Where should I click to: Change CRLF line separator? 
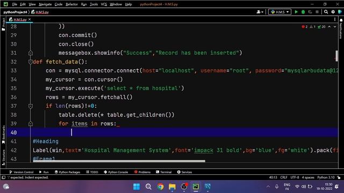(284, 177)
